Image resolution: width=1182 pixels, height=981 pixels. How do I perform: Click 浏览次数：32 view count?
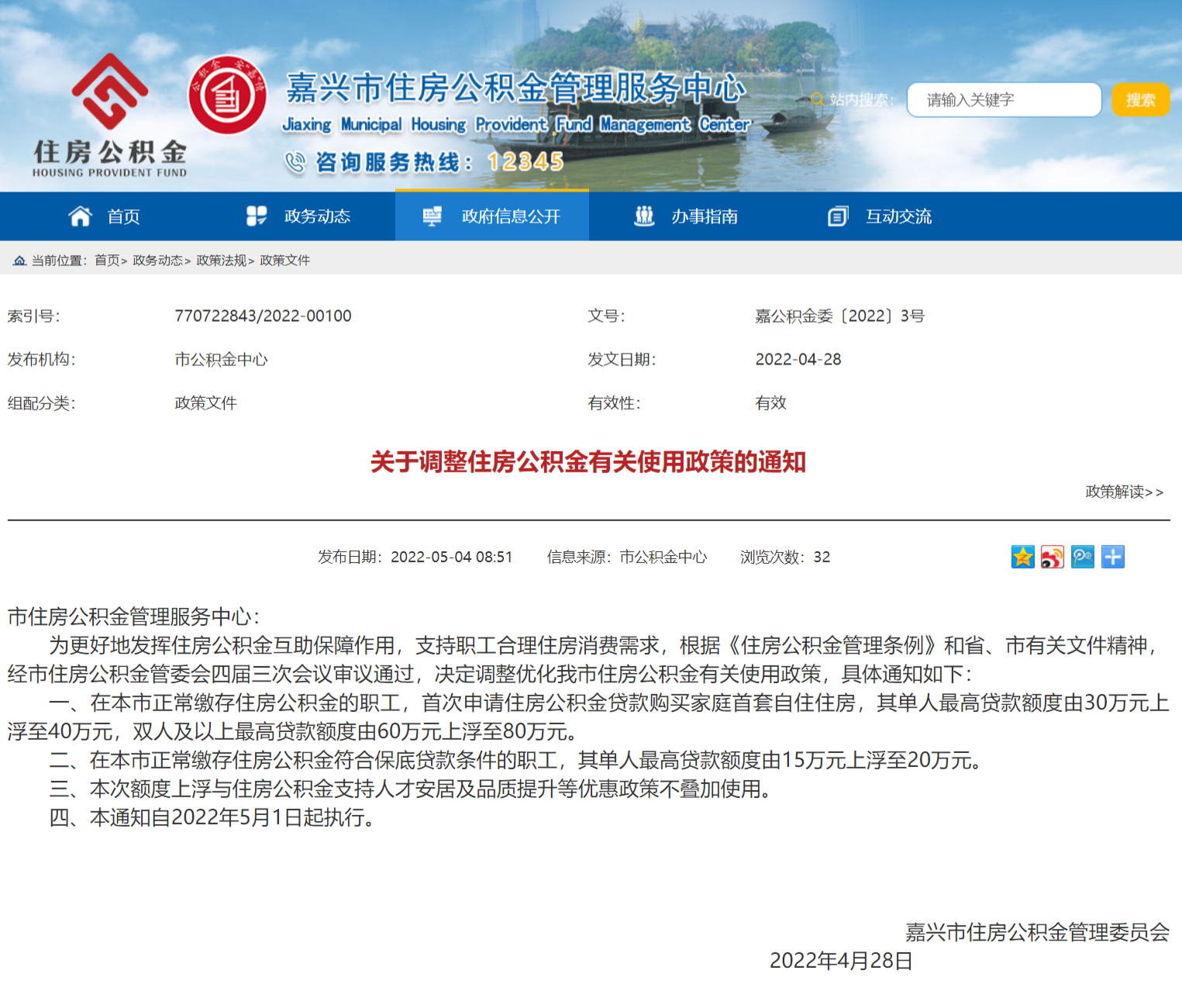coord(785,557)
